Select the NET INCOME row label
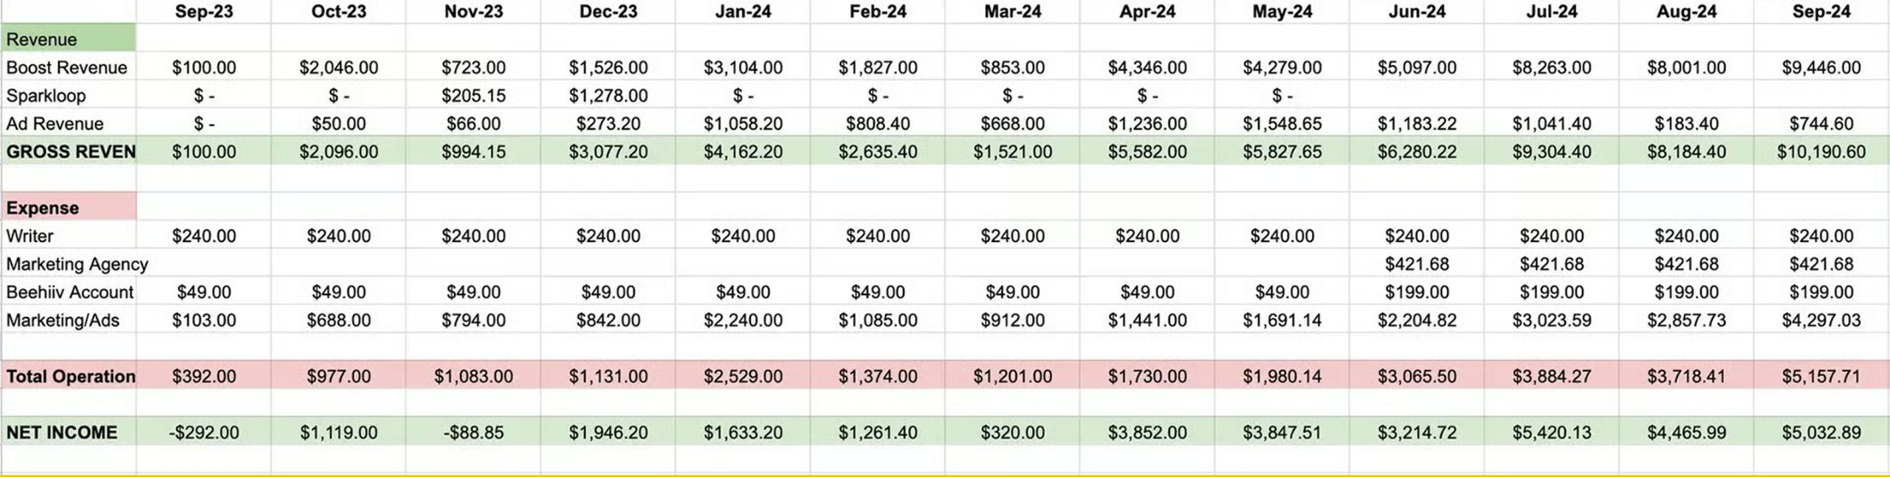The width and height of the screenshot is (1890, 477). [x=62, y=432]
